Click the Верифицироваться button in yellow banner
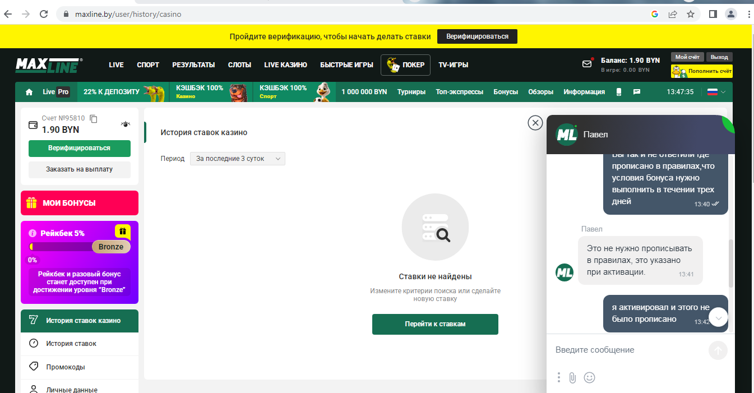The image size is (754, 393). pyautogui.click(x=477, y=36)
